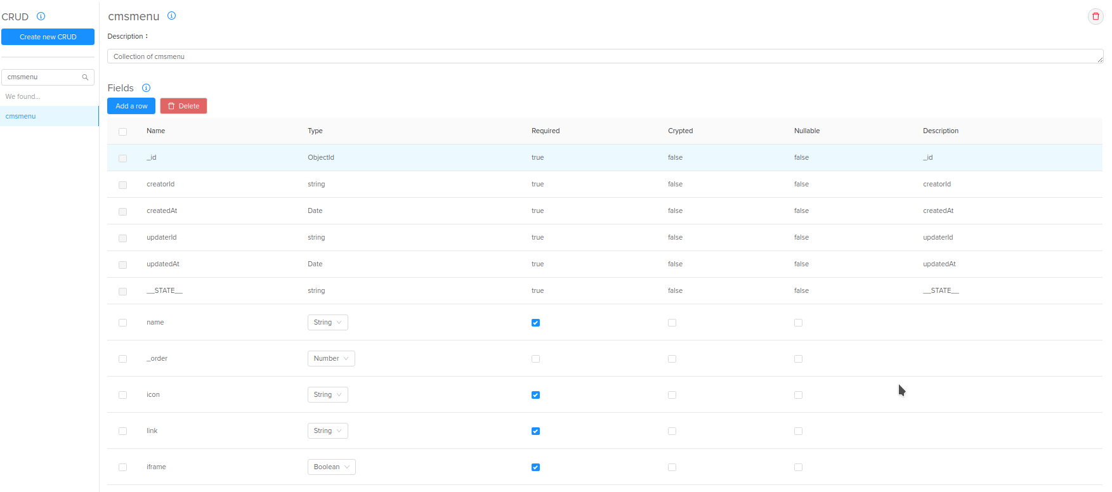This screenshot has height=492, width=1112.
Task: Tick the Crypted checkbox for icon field
Action: coord(672,395)
